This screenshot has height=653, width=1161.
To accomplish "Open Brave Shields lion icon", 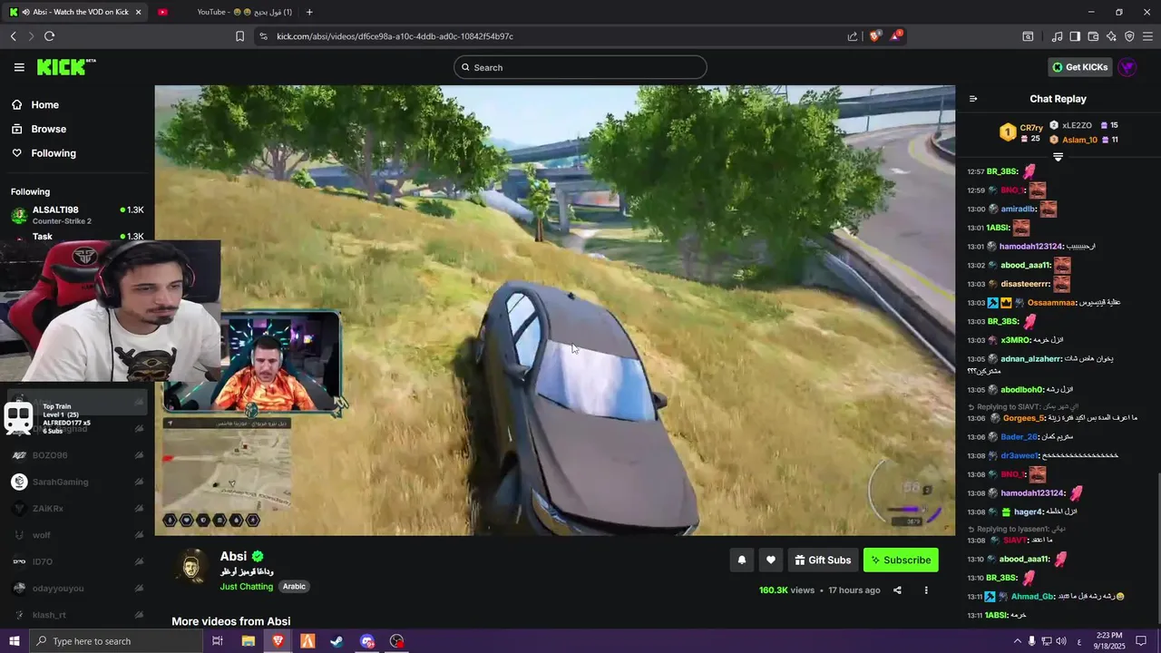I will tap(875, 36).
